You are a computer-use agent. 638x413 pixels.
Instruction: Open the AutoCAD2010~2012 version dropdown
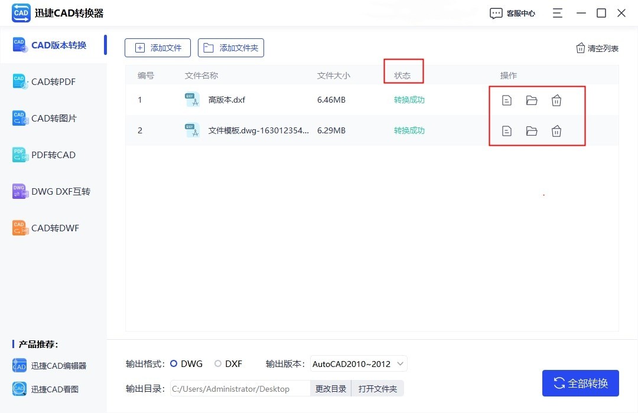(358, 363)
